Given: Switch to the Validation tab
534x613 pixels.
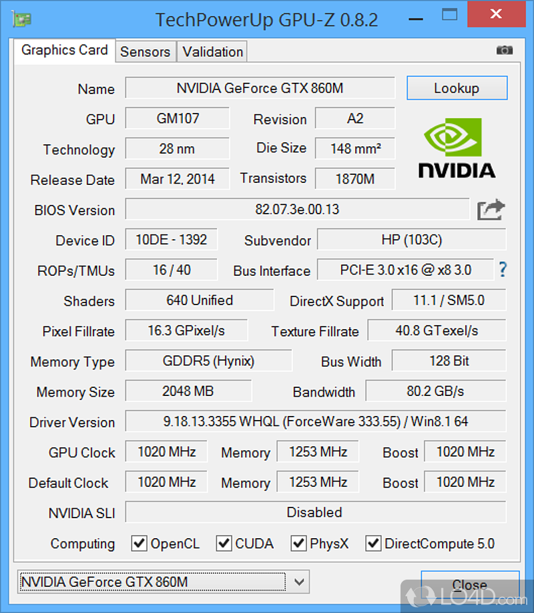Looking at the screenshot, I should tap(213, 51).
